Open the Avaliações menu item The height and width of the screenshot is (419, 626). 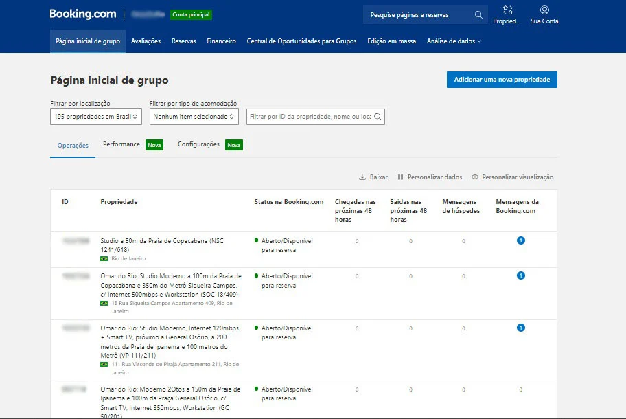(146, 41)
